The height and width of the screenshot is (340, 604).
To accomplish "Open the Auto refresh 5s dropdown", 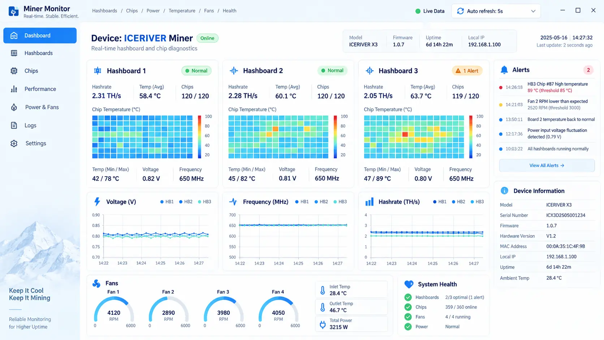I will [496, 11].
